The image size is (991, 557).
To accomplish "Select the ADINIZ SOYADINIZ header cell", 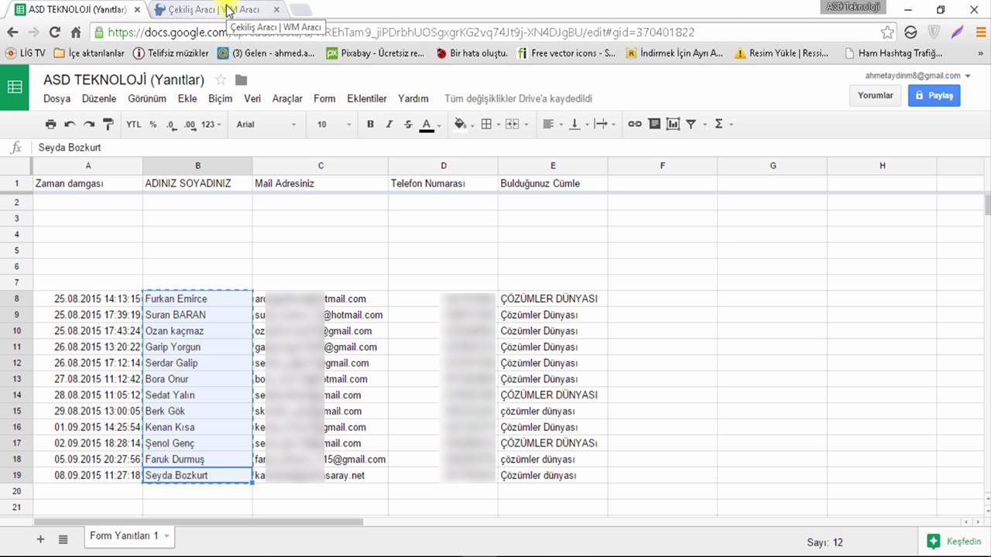I will 197,183.
